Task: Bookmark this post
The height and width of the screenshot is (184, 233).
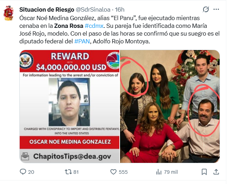Action: pos(204,172)
